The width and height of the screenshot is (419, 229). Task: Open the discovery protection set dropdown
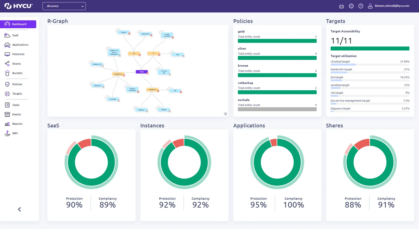tap(64, 6)
